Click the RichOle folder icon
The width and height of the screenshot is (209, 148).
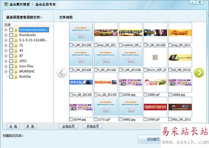(x=16, y=77)
